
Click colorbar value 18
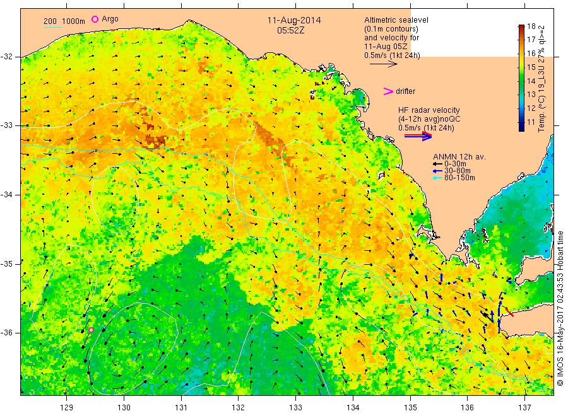531,26
